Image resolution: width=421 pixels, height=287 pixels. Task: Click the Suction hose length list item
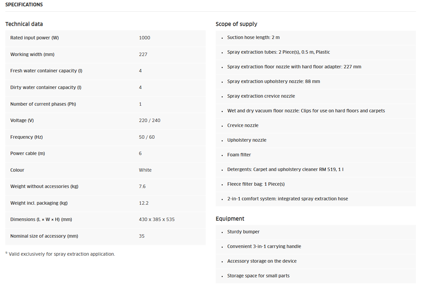pos(253,37)
